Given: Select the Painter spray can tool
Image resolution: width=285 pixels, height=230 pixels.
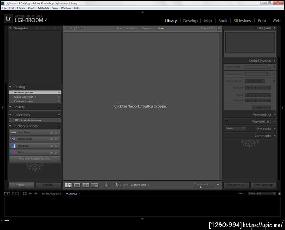Looking at the screenshot, I should [x=106, y=185].
